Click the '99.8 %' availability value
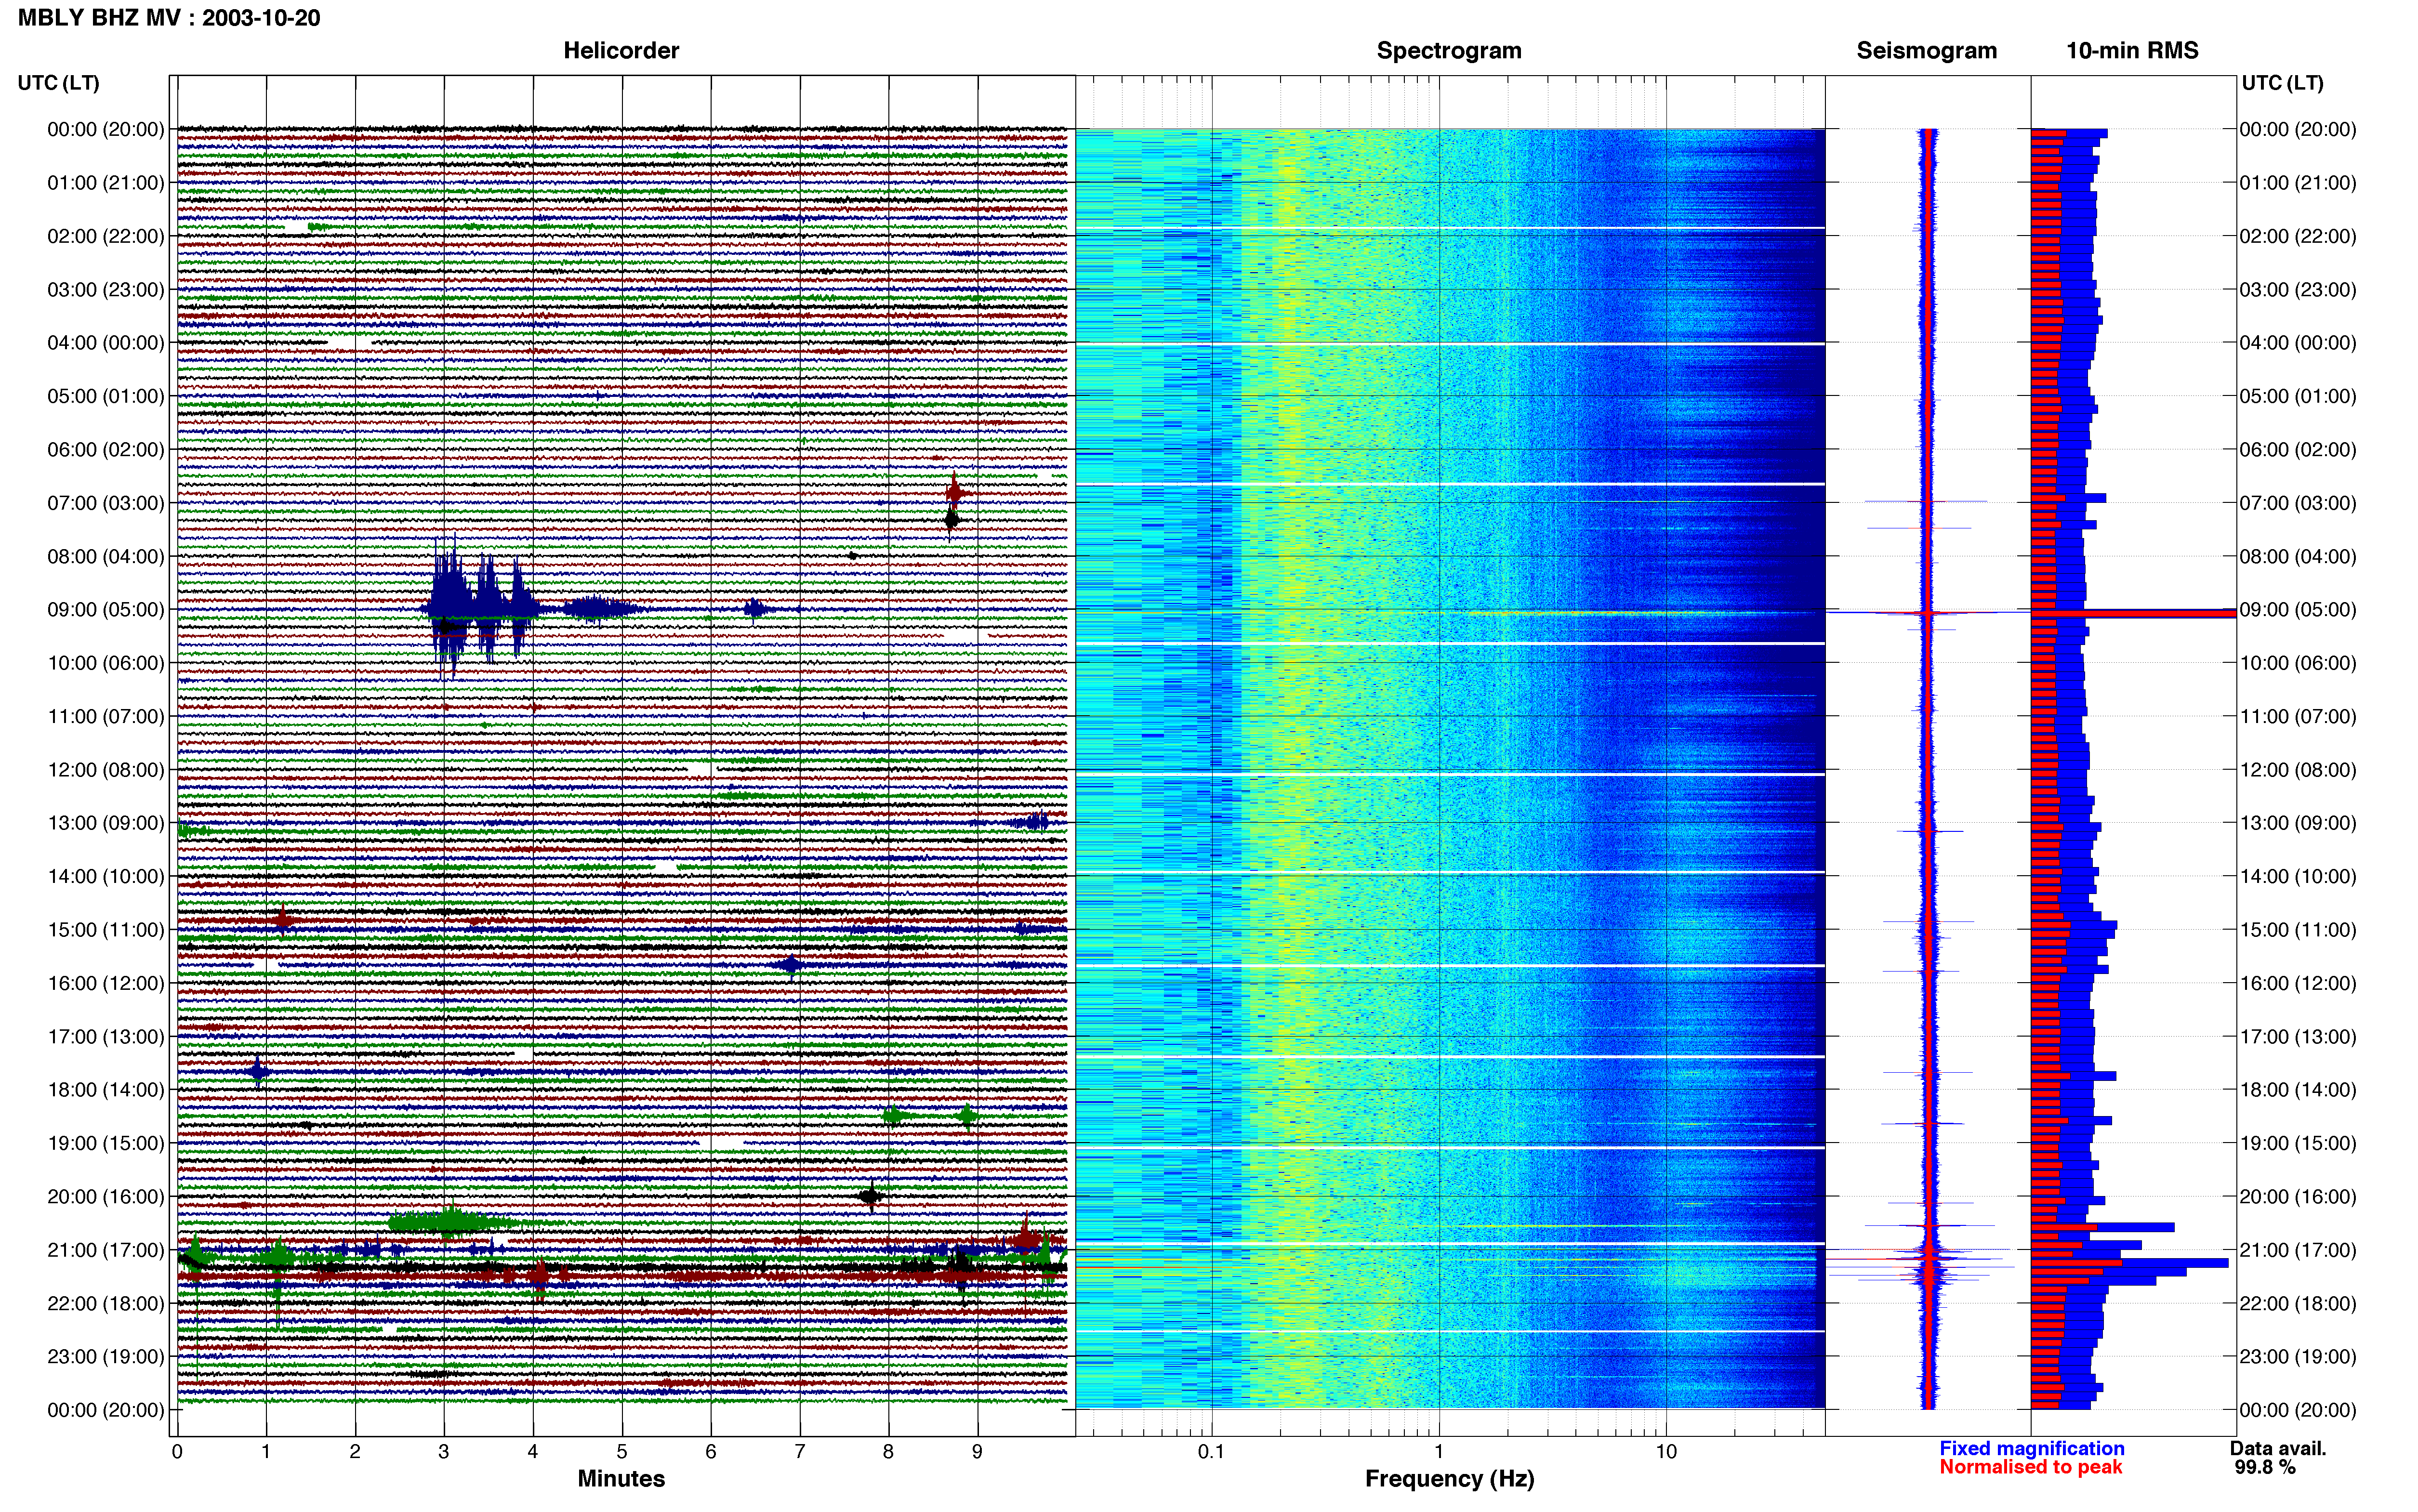 coord(2265,1467)
